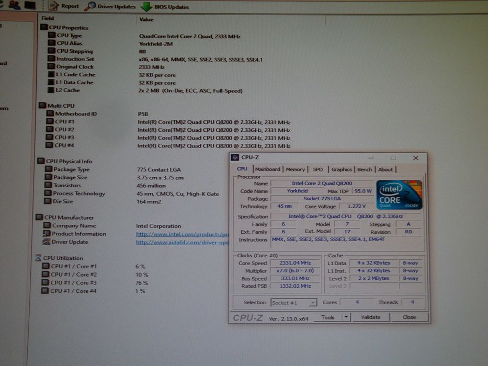The width and height of the screenshot is (488, 366).
Task: Click the green BIOS Updates arrow icon
Action: point(146,7)
